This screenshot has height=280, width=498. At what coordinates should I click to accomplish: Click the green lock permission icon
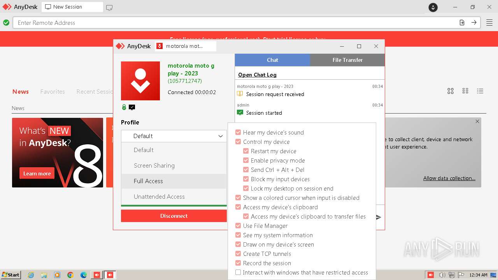124,107
